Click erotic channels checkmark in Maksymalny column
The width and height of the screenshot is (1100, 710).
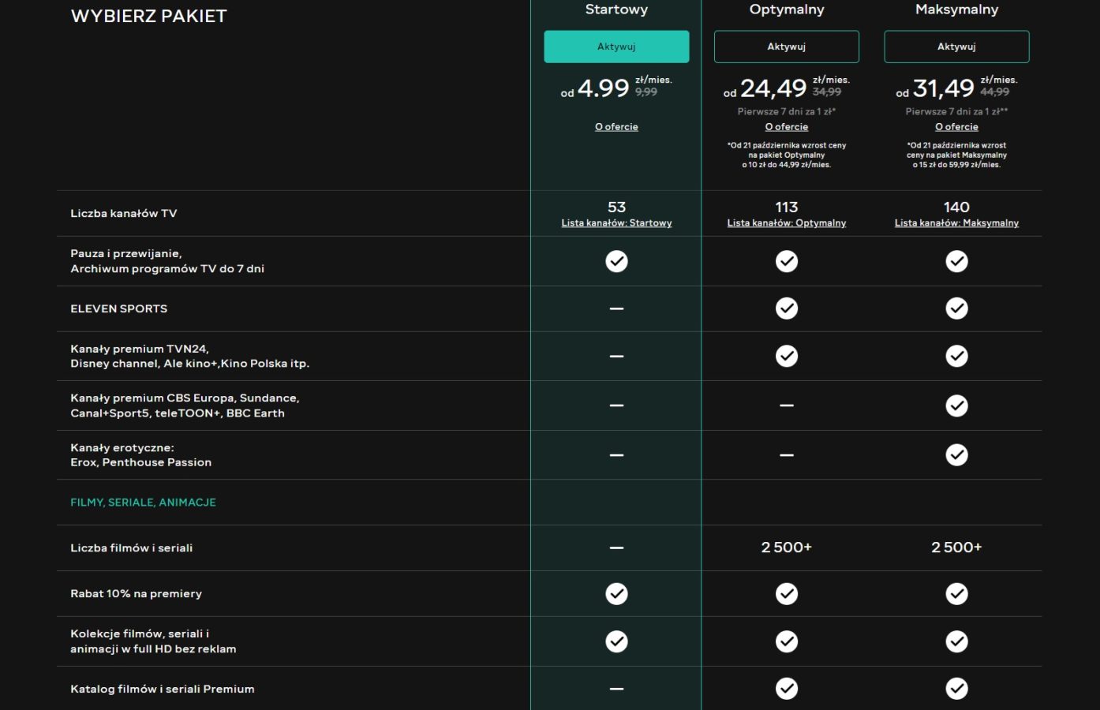(956, 455)
